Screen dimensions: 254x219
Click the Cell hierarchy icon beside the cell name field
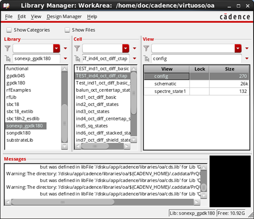click(x=77, y=58)
